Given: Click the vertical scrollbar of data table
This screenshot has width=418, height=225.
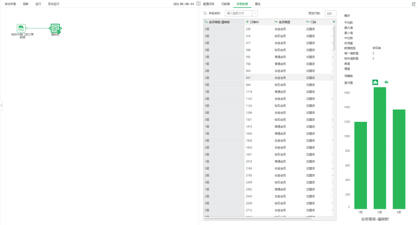Looking at the screenshot, I should (334, 37).
